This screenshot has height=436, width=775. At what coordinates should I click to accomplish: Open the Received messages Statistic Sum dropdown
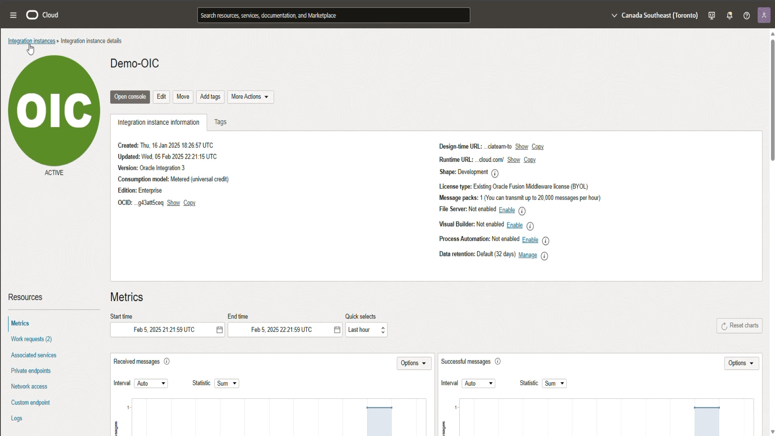(226, 383)
